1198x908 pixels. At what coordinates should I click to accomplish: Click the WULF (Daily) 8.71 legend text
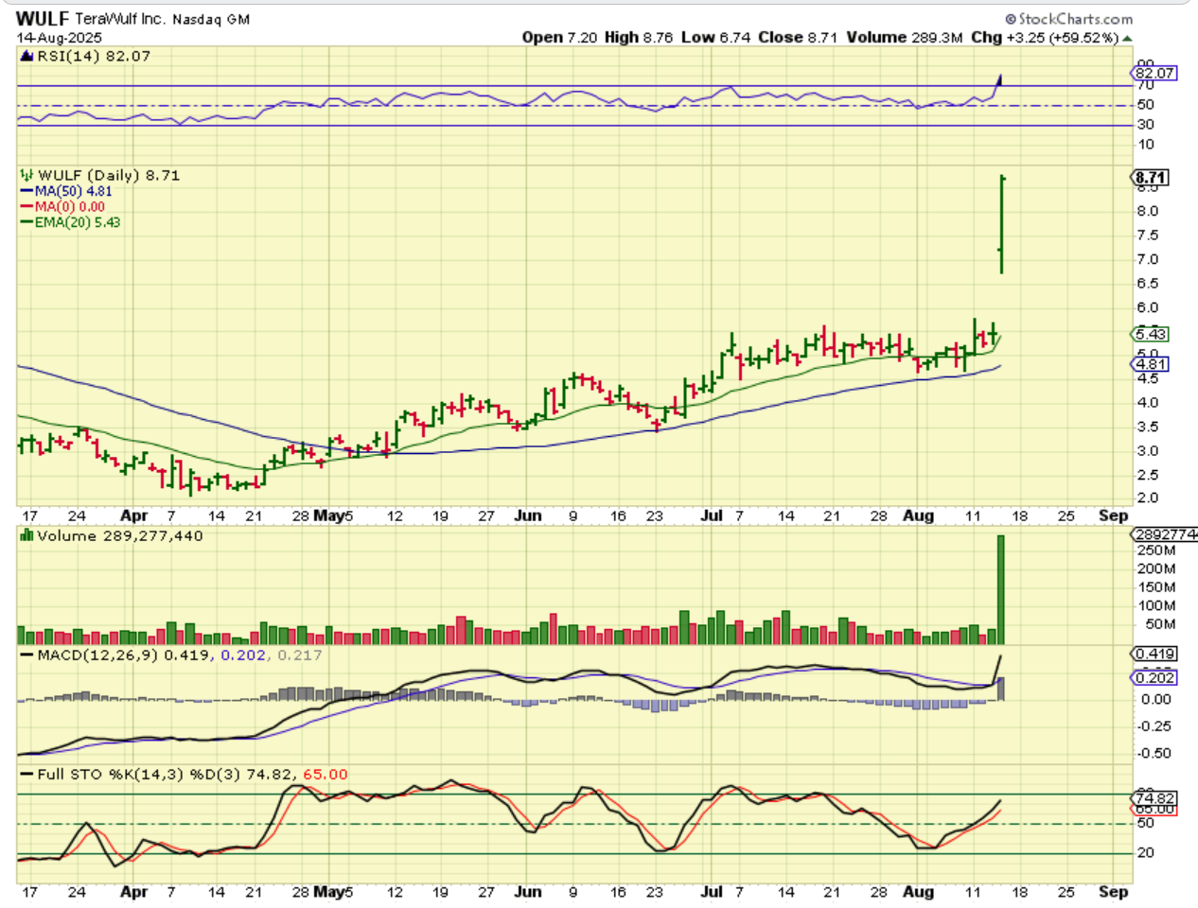(109, 176)
